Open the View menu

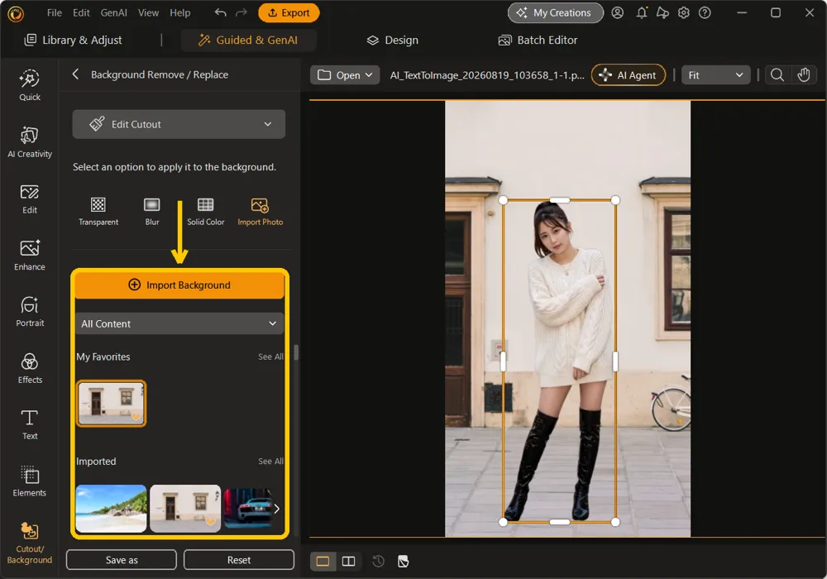coord(148,12)
